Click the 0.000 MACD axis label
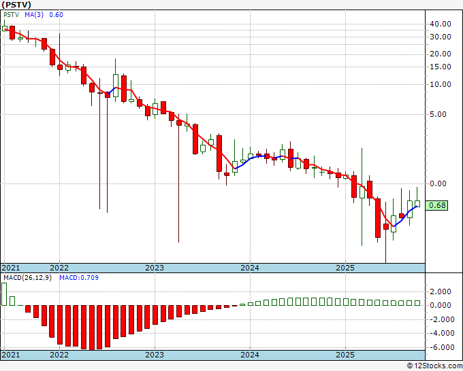The height and width of the screenshot is (371, 463). [x=441, y=305]
